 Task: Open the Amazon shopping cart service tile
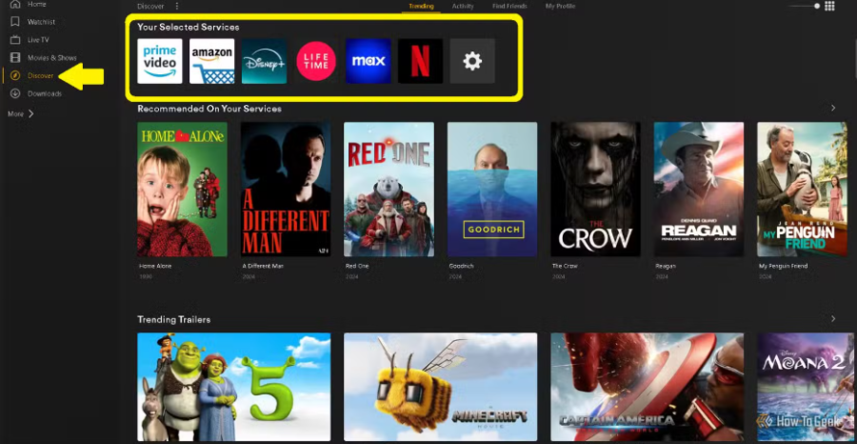[x=212, y=61]
